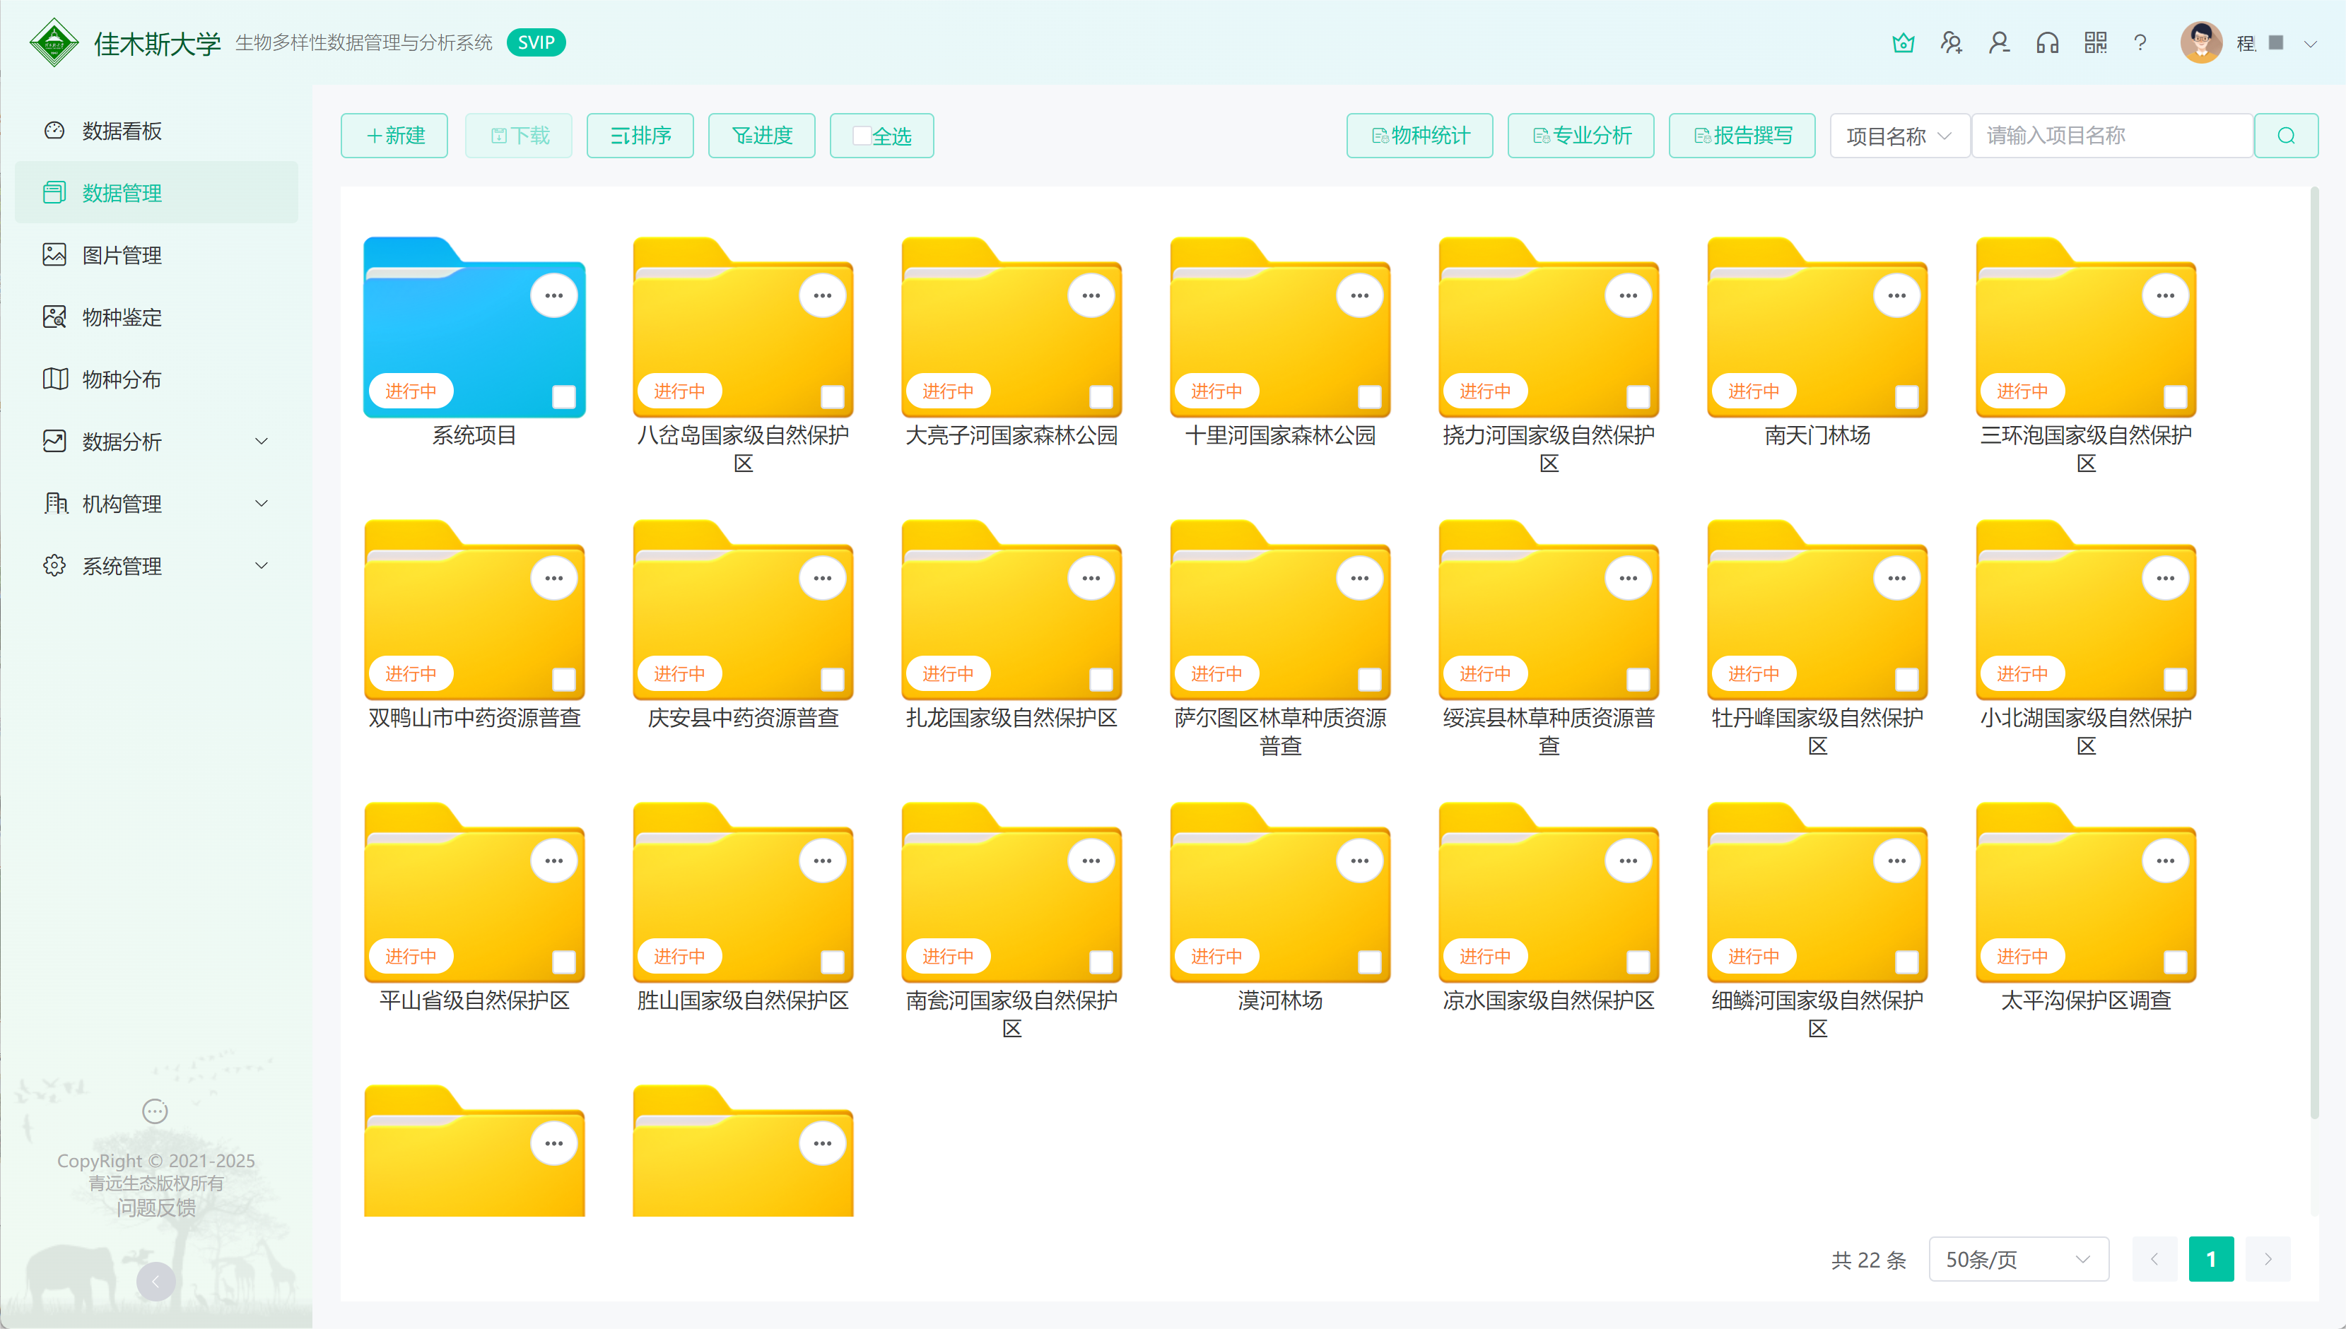Image resolution: width=2346 pixels, height=1329 pixels.
Task: Check the 凉水国家级自然保护区 folder checkbox
Action: pos(1638,962)
